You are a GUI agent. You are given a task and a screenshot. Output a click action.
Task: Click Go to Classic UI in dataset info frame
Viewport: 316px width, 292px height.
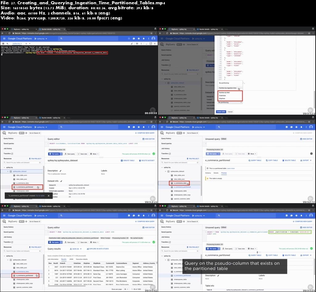tap(35, 133)
